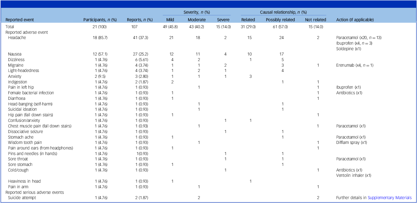The width and height of the screenshot is (417, 203).
Task: Click 'Pain around ears (from headphones)' label
Action: click(40, 148)
